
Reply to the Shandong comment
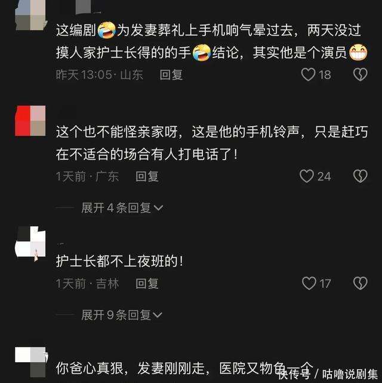[171, 74]
